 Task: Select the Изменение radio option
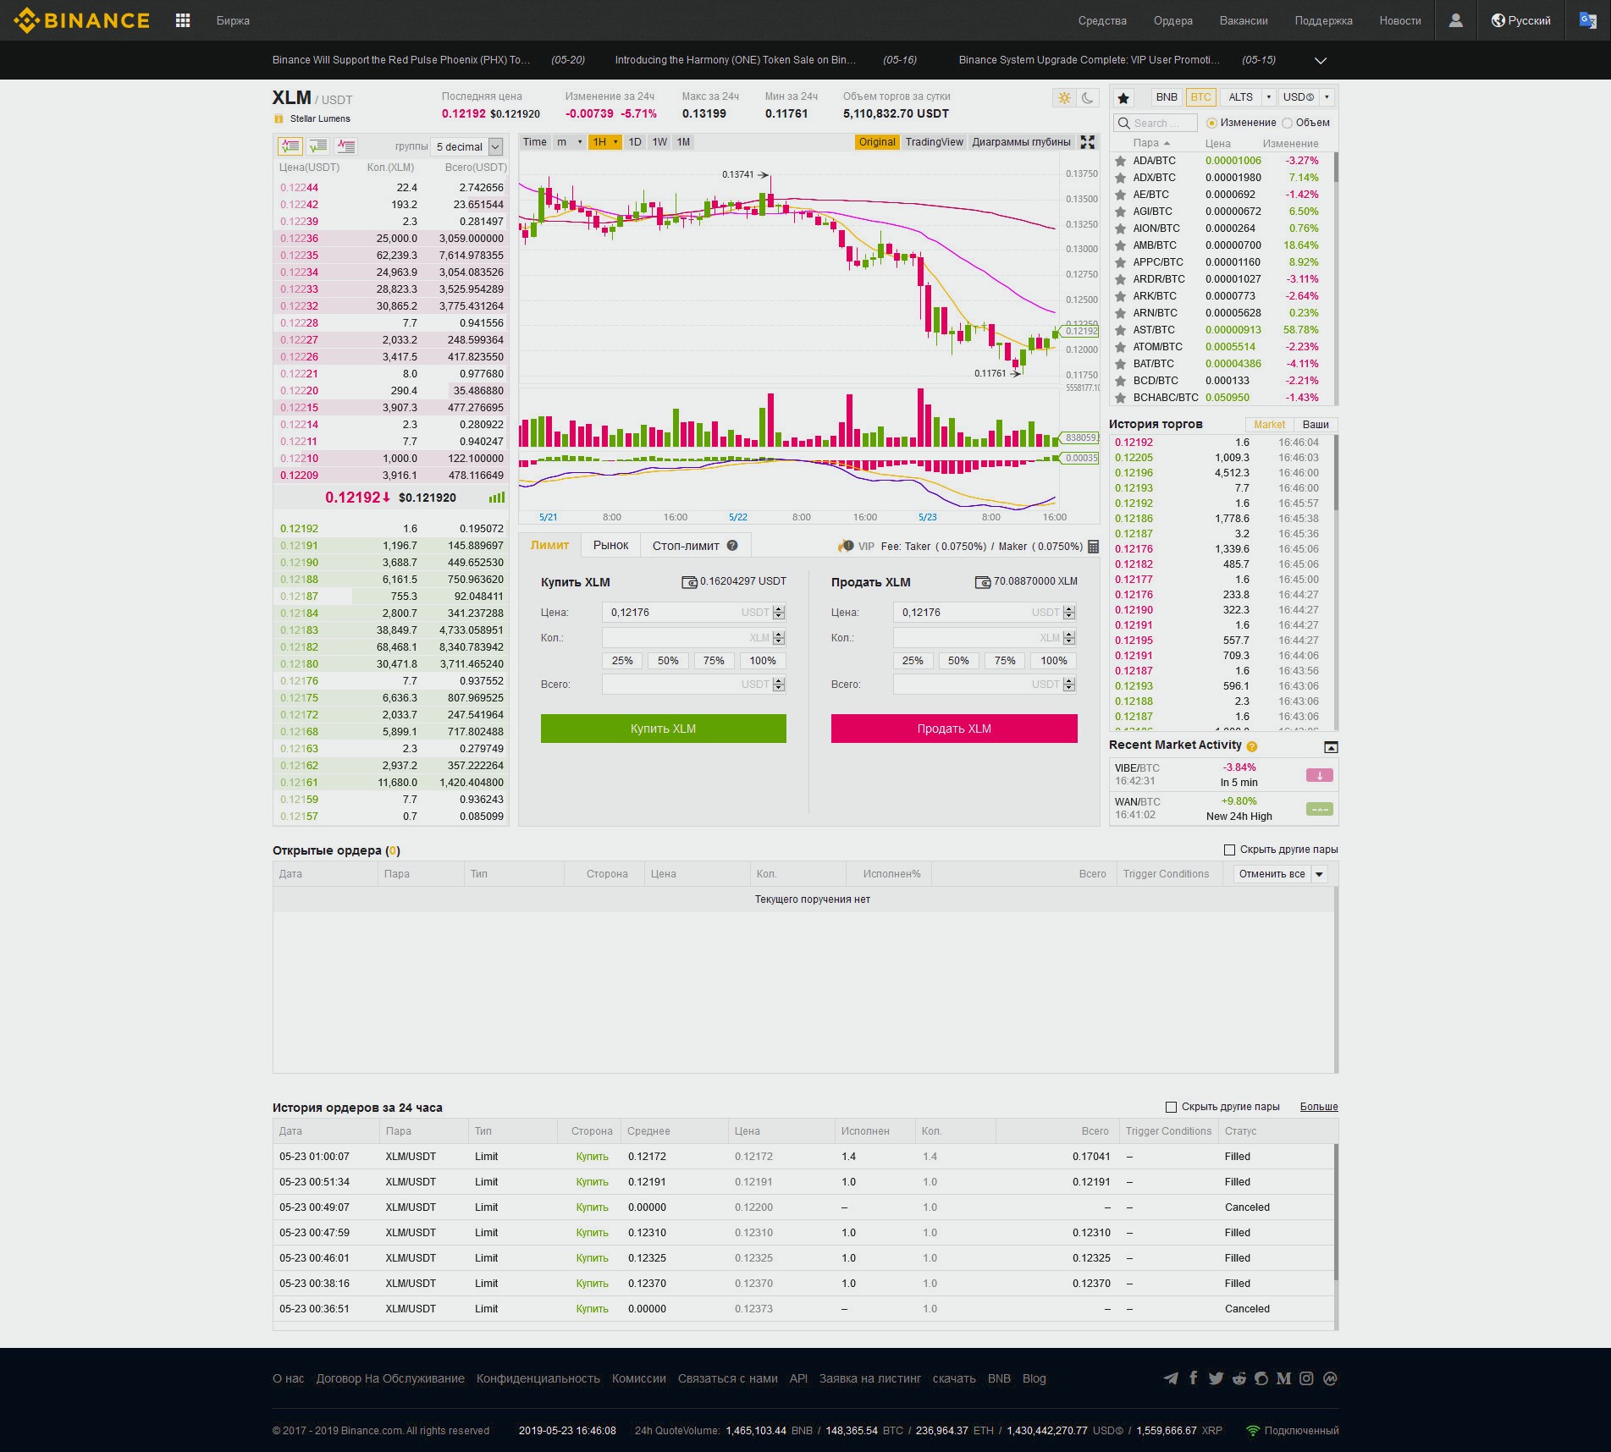point(1211,123)
